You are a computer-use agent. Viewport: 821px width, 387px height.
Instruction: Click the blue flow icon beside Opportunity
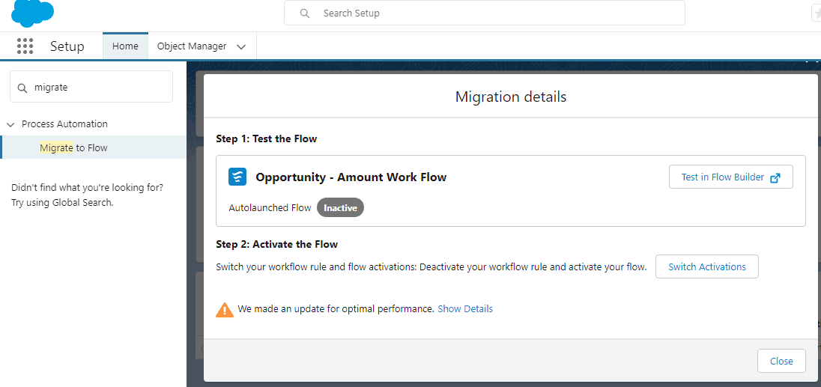click(237, 177)
